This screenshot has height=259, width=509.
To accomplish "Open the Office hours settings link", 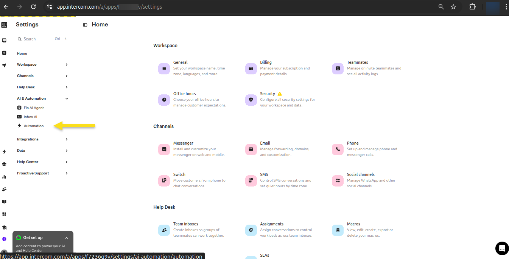I will [185, 94].
